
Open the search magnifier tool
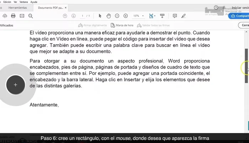pos(31,16)
